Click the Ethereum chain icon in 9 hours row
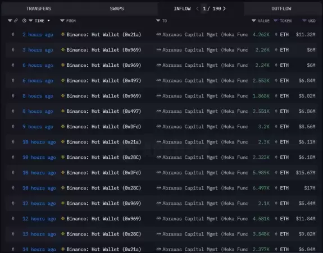Viewport: 323px width, 253px height. [x=13, y=127]
